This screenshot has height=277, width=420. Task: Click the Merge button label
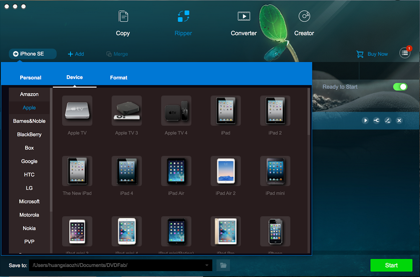click(121, 54)
